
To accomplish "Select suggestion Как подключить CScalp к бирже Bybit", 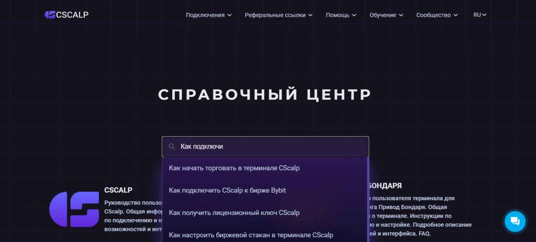I will pyautogui.click(x=264, y=190).
